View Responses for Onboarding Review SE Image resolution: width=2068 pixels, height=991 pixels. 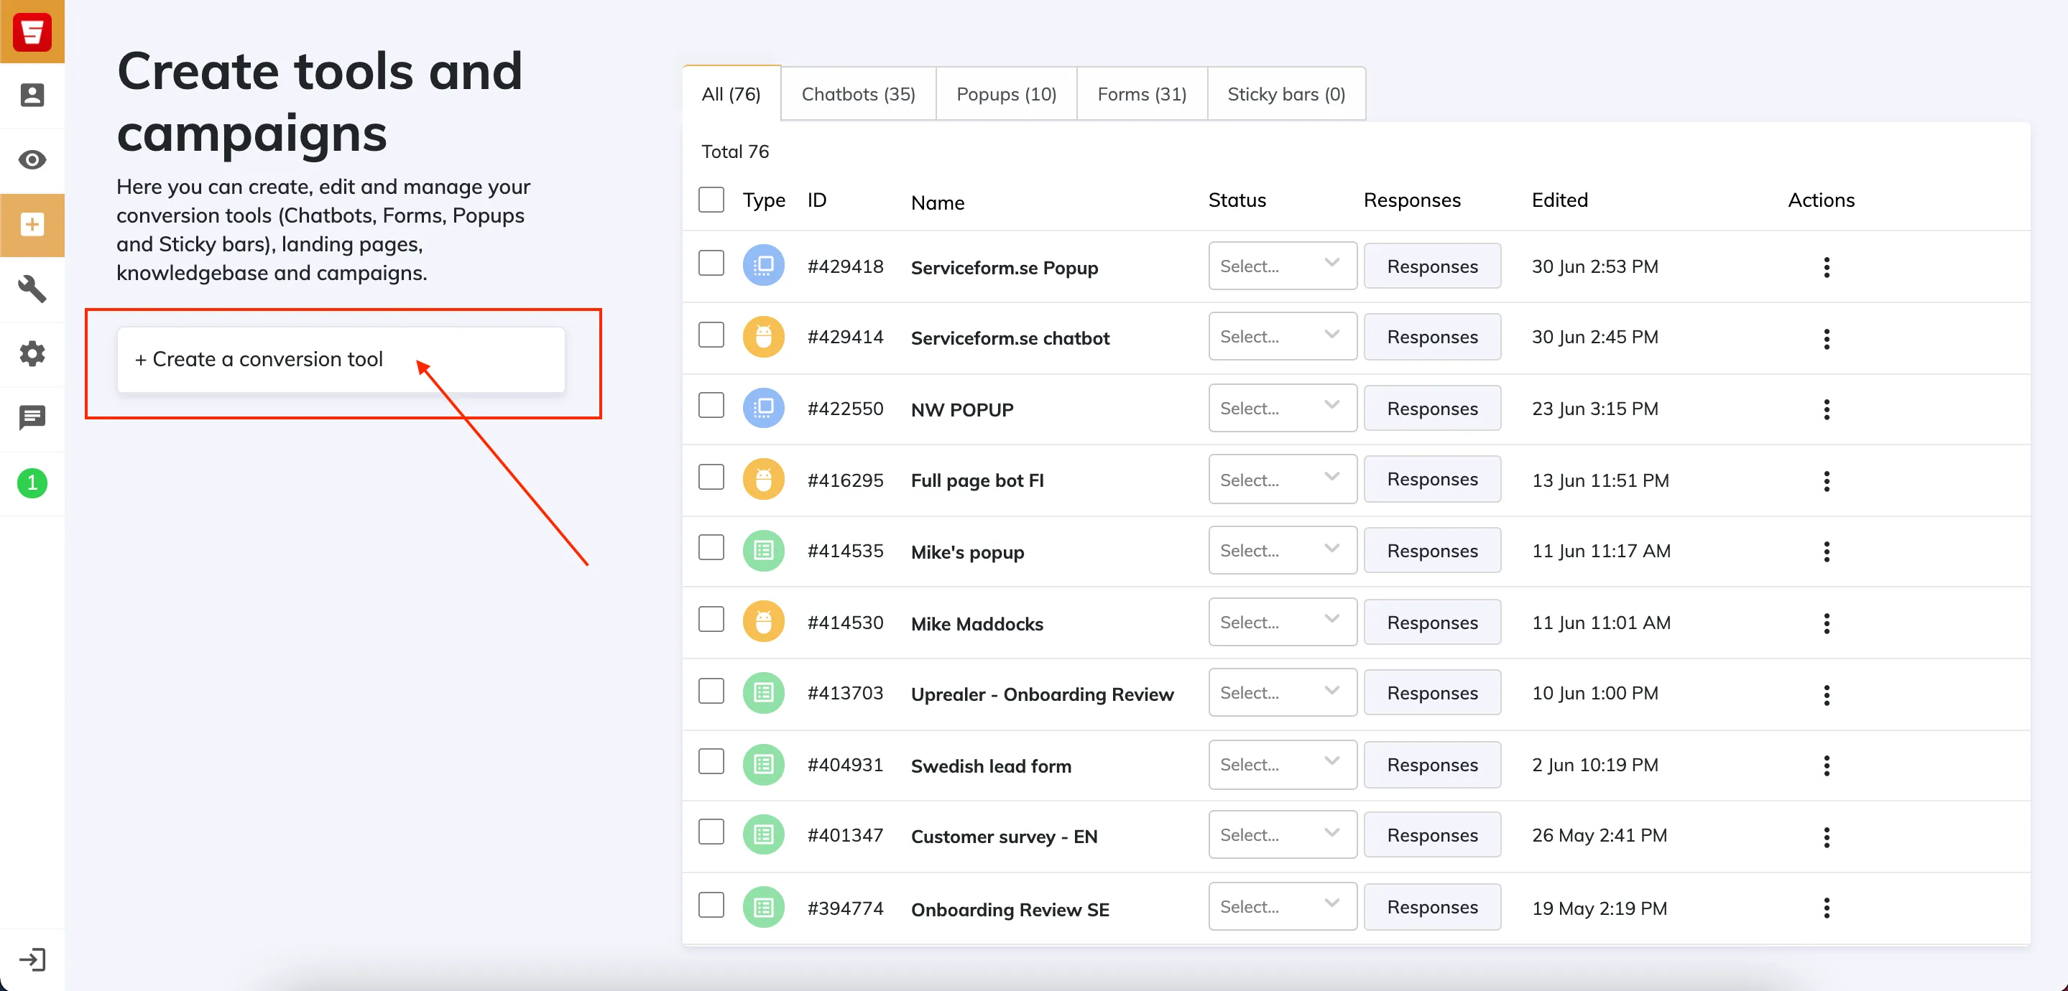pos(1432,907)
